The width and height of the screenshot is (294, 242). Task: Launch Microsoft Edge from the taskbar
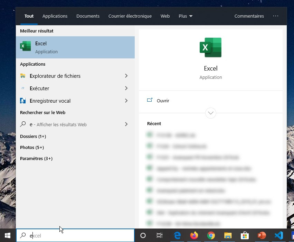pyautogui.click(x=177, y=235)
